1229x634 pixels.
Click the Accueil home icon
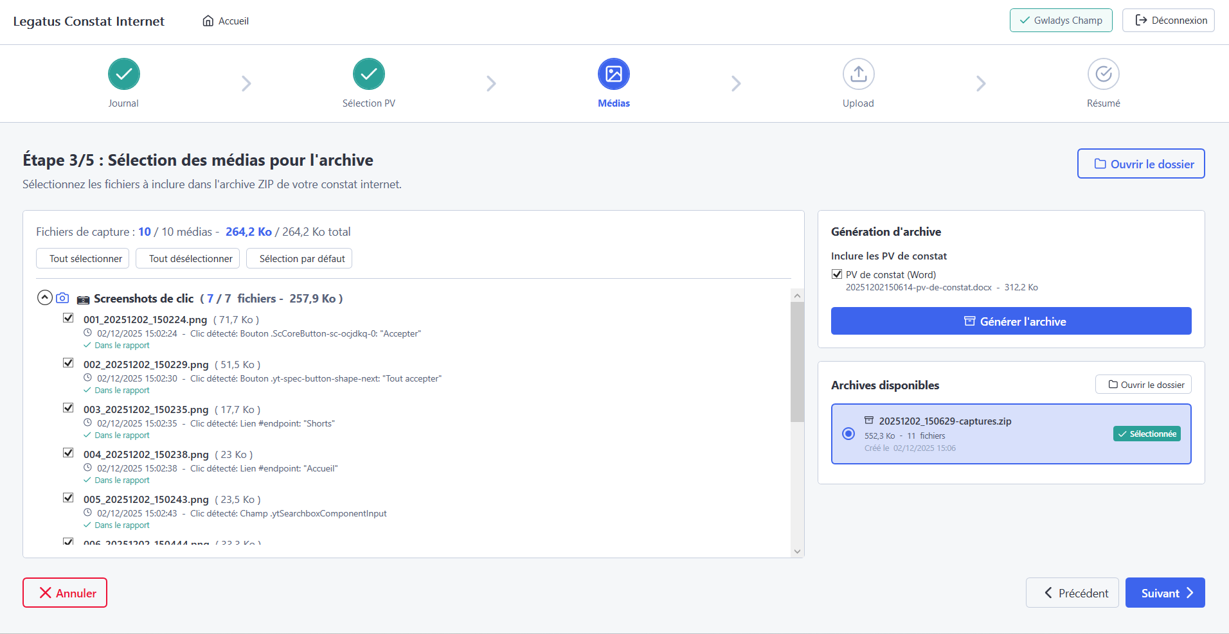tap(208, 21)
